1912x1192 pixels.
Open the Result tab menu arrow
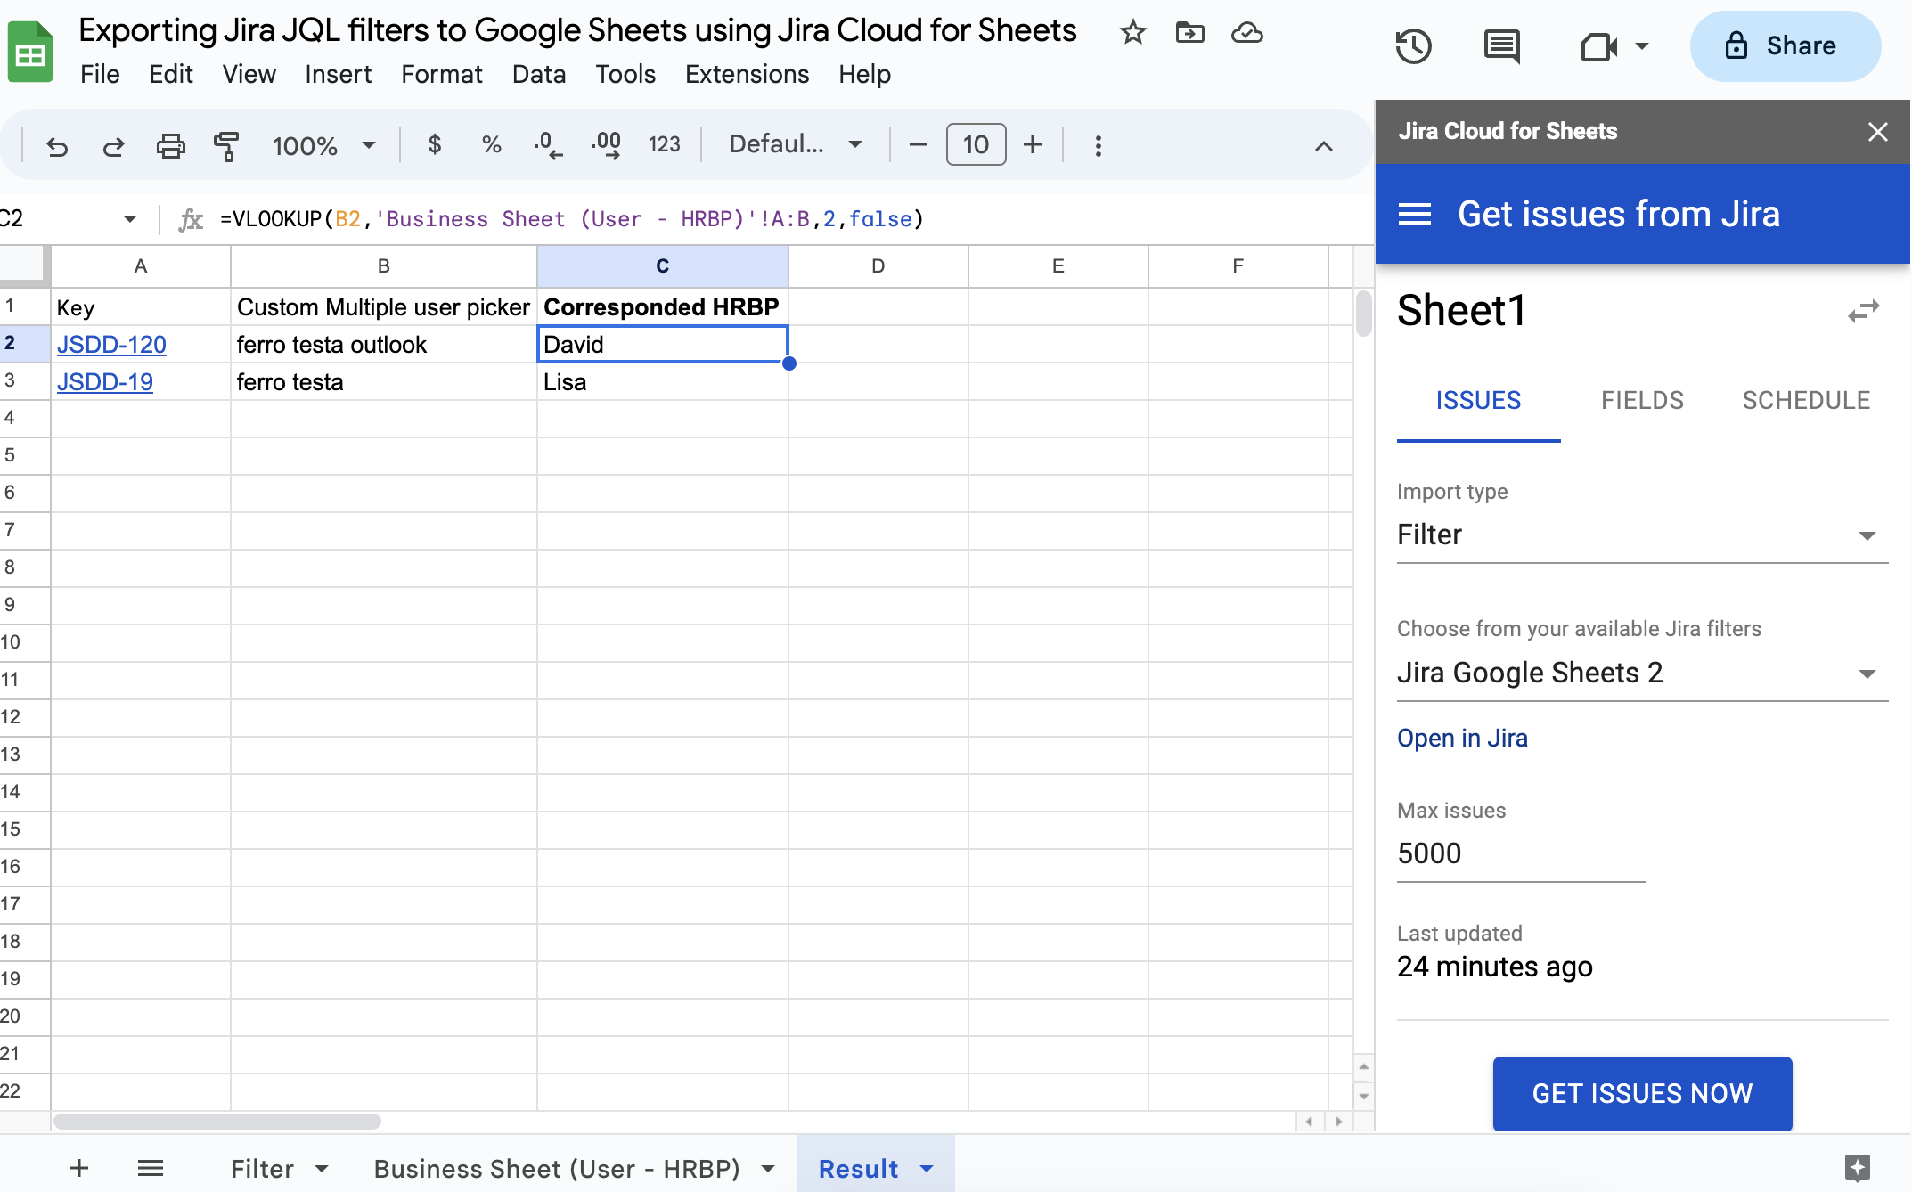point(927,1169)
